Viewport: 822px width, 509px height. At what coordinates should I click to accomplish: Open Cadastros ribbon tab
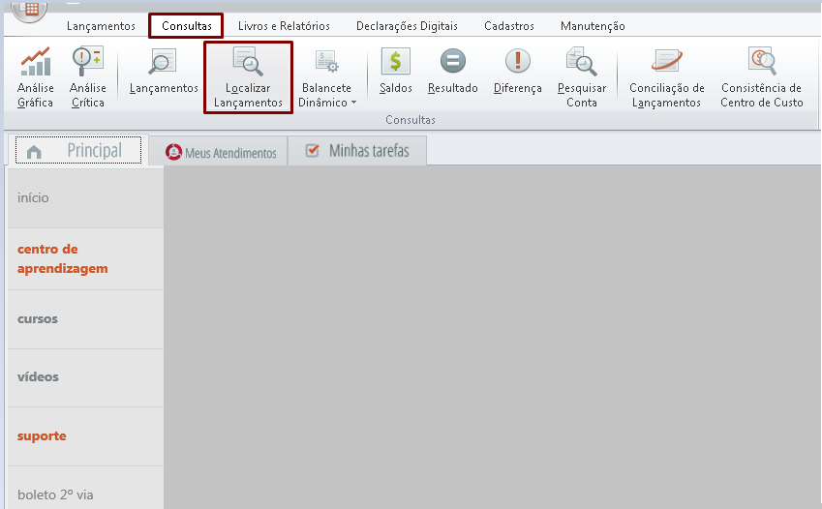[x=509, y=26]
